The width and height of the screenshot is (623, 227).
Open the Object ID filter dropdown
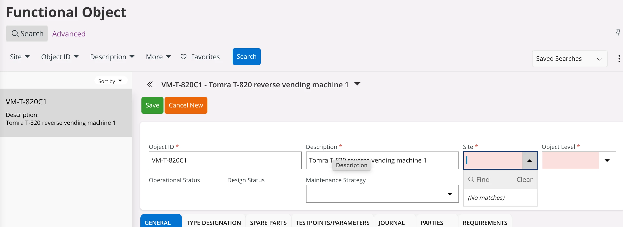pyautogui.click(x=60, y=57)
